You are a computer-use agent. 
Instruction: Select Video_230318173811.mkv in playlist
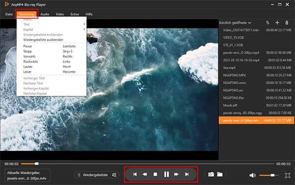pyautogui.click(x=257, y=30)
